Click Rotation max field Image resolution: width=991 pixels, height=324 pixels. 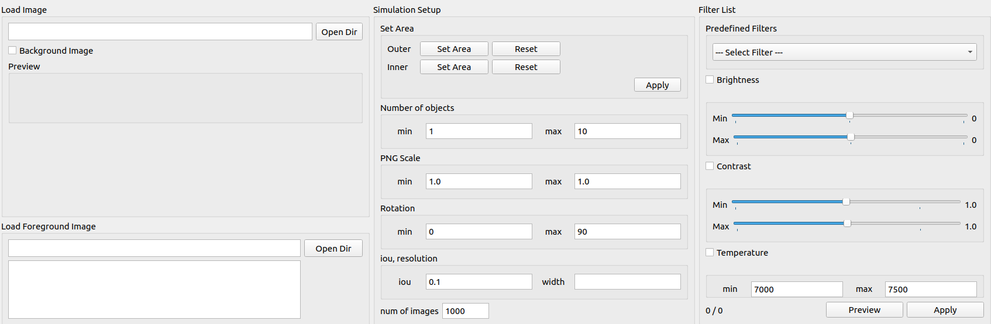[628, 231]
